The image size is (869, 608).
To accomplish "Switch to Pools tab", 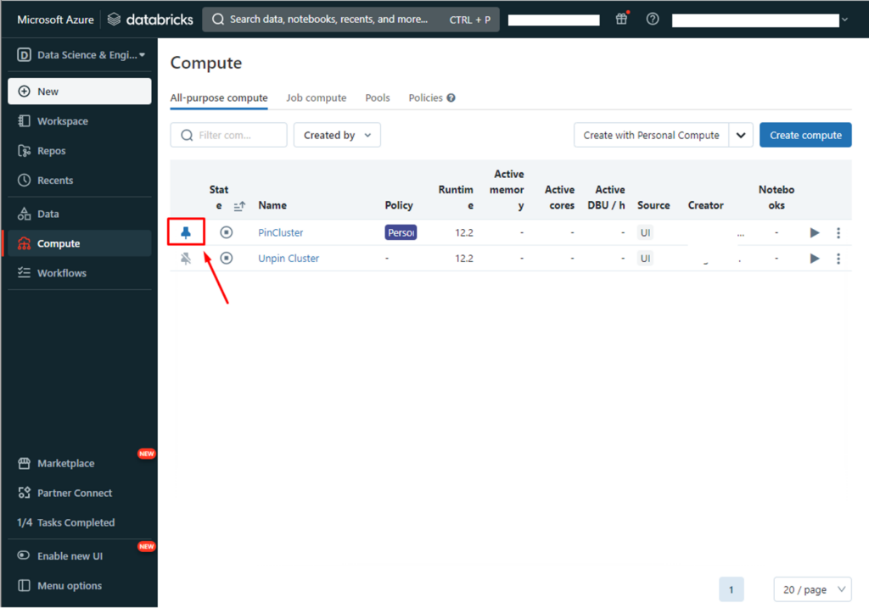I will click(x=378, y=98).
